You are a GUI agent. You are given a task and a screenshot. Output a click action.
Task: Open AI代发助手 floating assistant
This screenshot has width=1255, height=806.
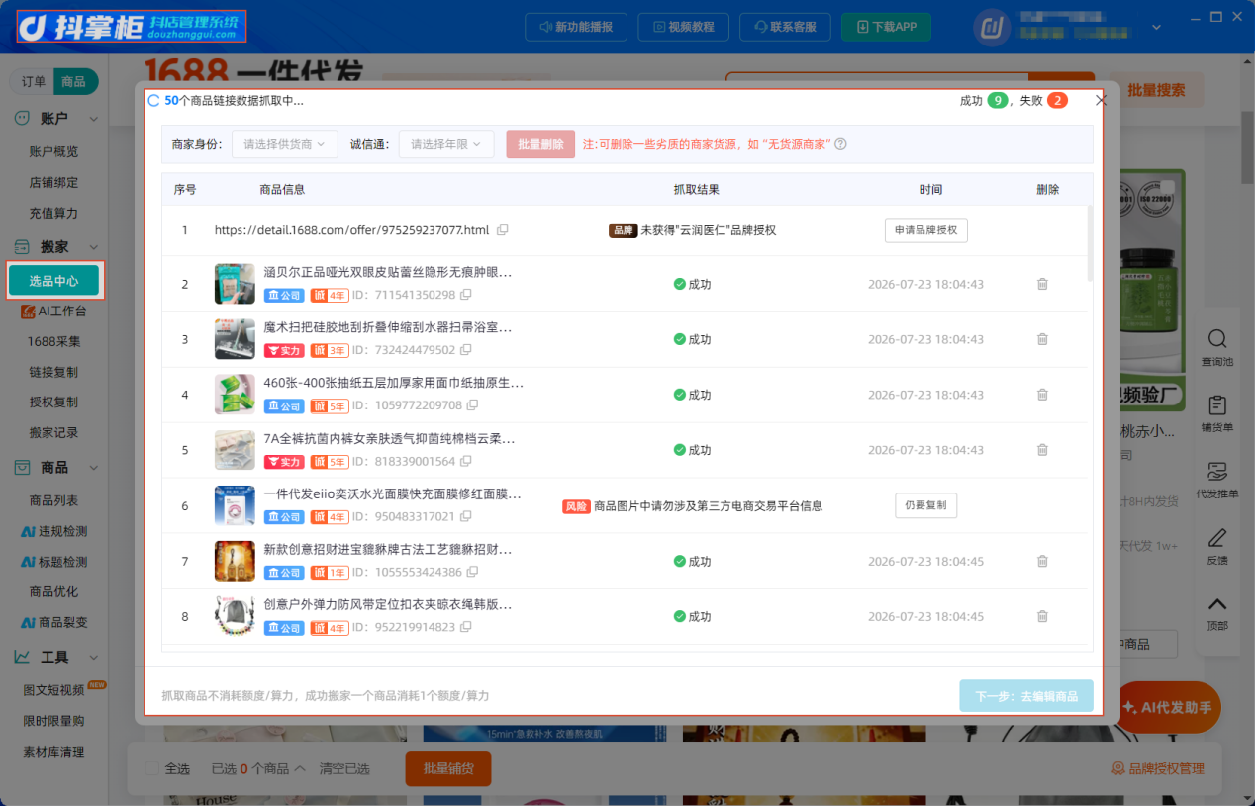tap(1168, 707)
